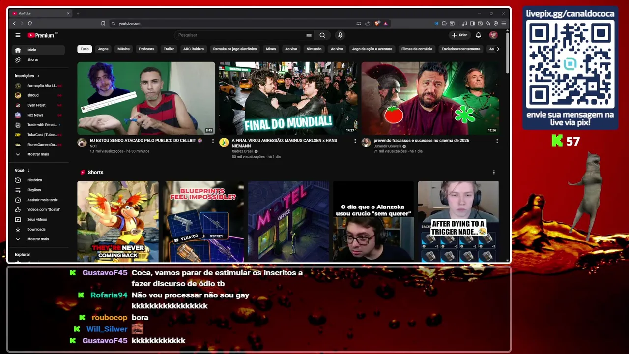The width and height of the screenshot is (629, 354).
Task: Open options for the Magnus Carlsen video
Action: pyautogui.click(x=355, y=141)
